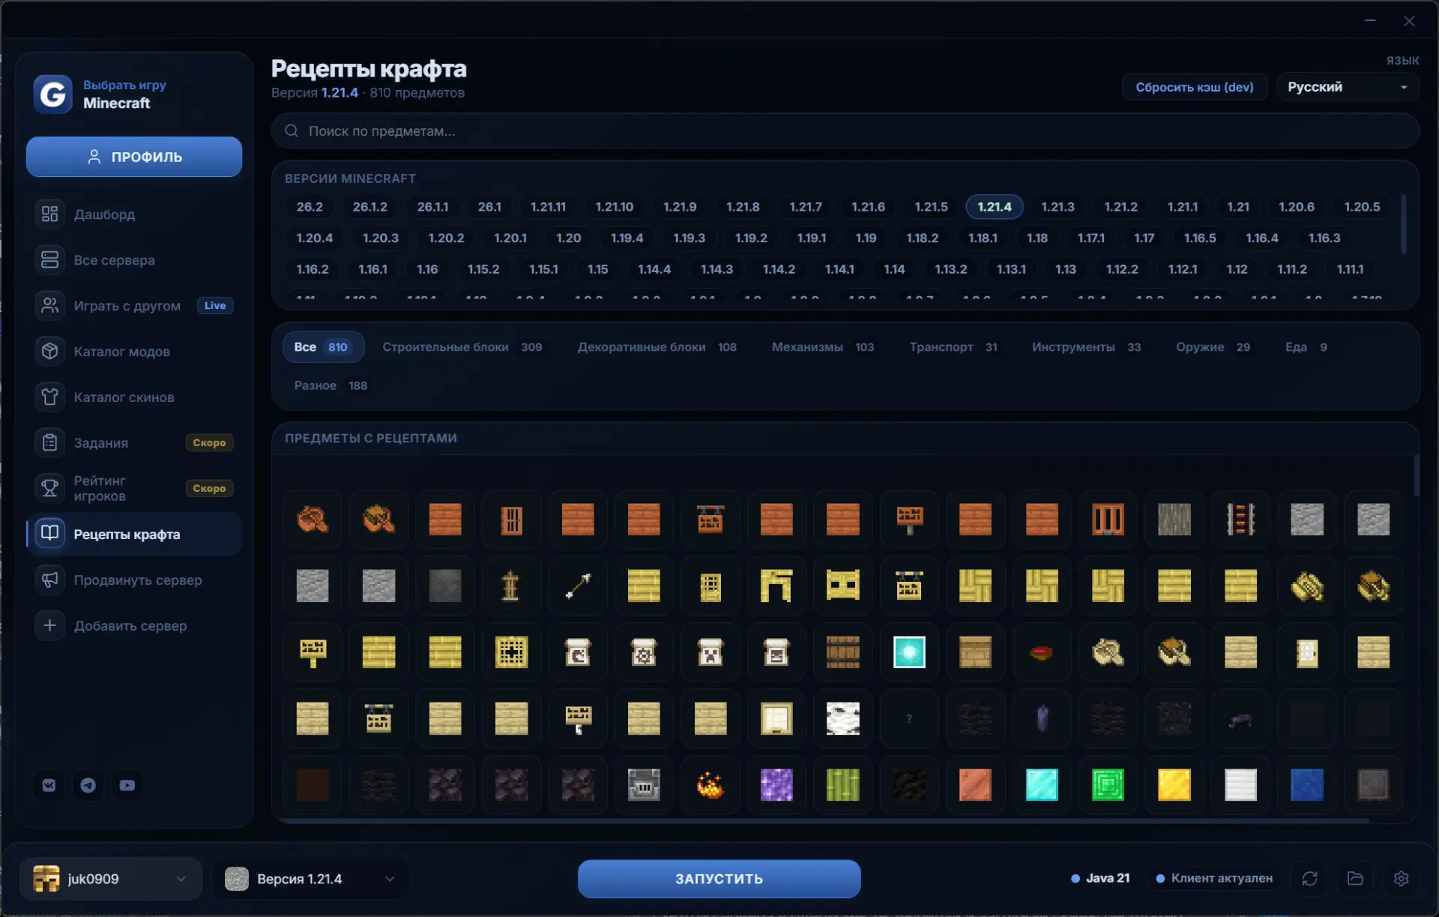Focus the item search field
Viewport: 1439px width, 917px height.
coord(845,131)
